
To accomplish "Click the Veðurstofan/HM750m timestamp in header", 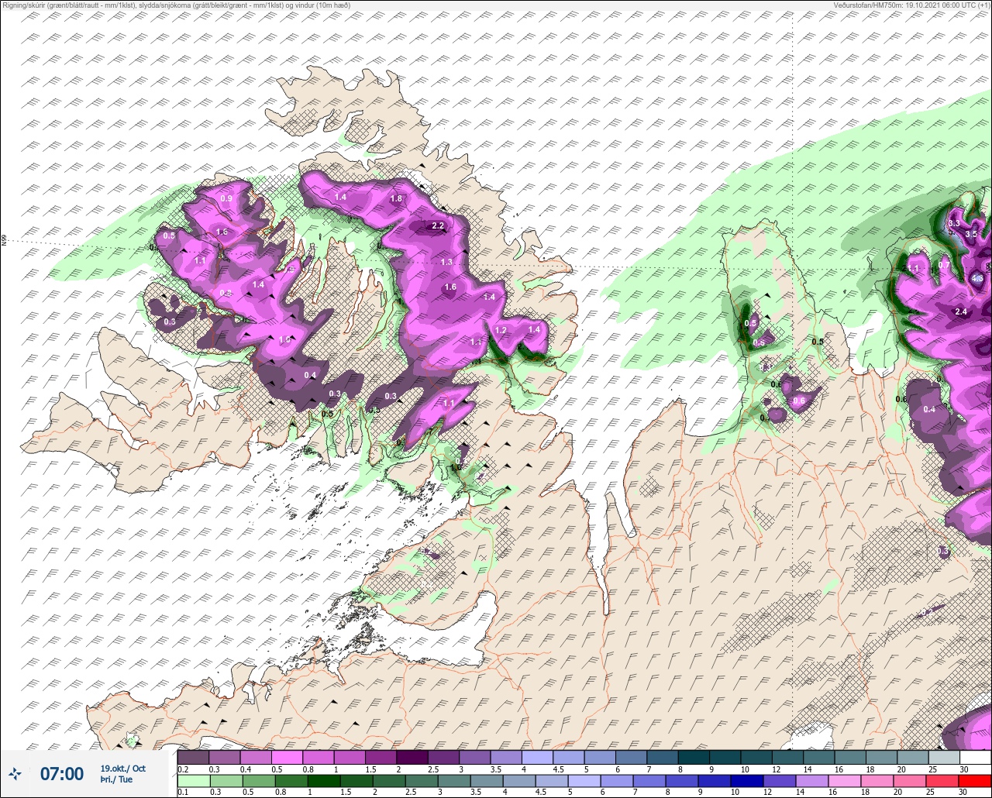I will [x=912, y=5].
